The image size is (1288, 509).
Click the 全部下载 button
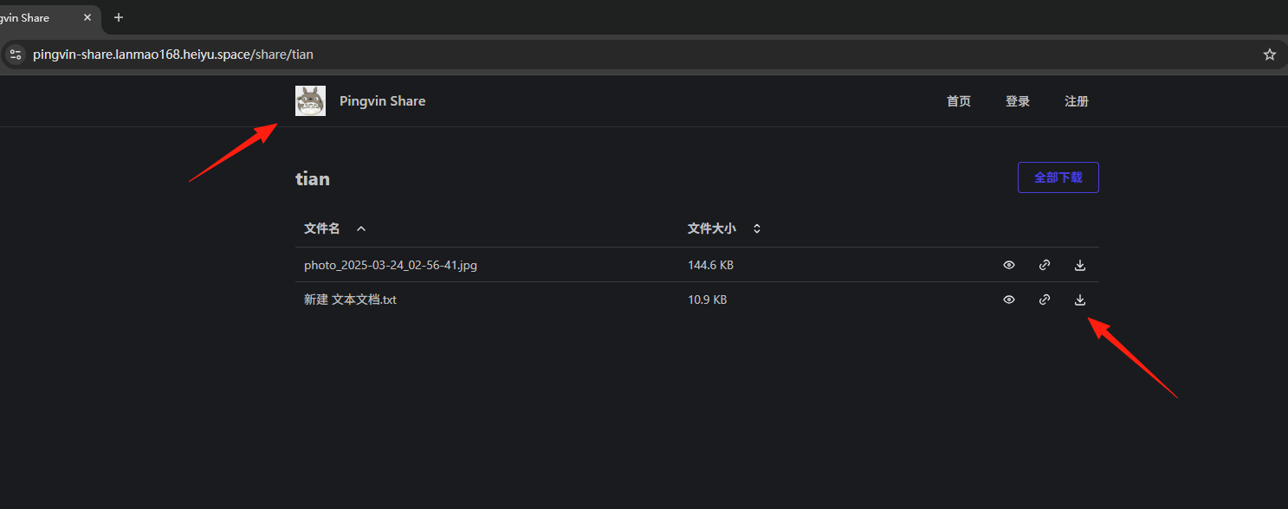pos(1058,177)
